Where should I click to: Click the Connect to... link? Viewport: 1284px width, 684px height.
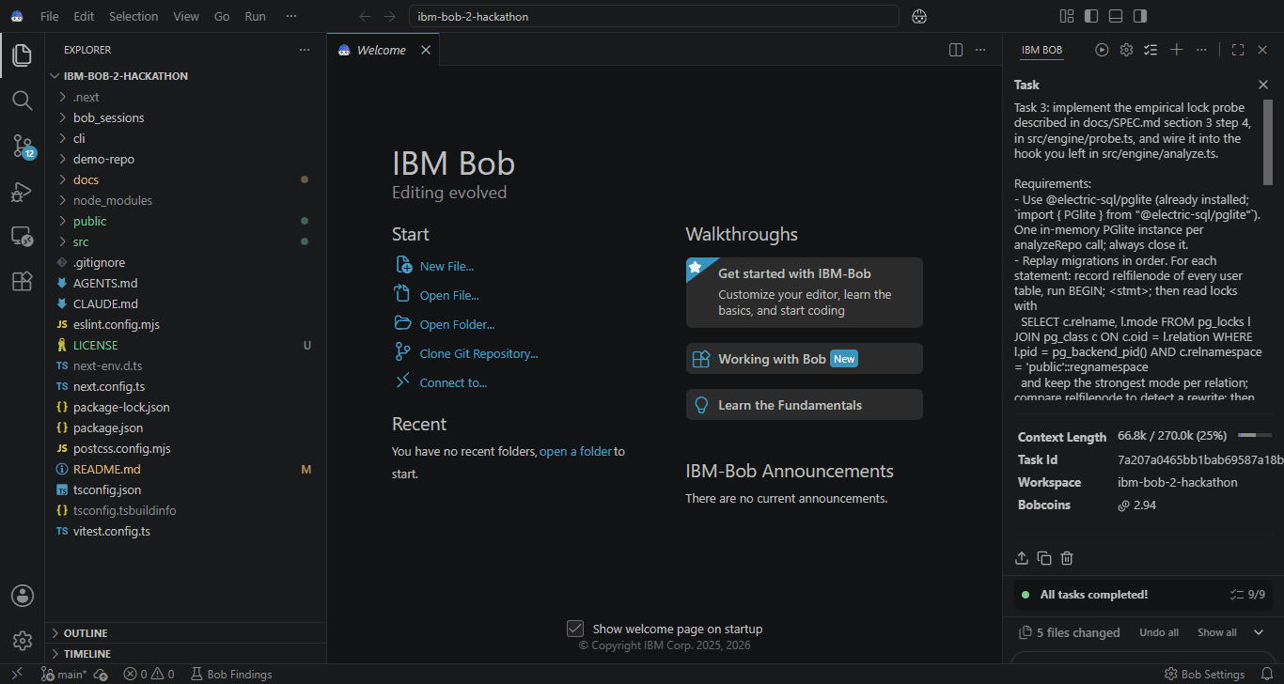(x=453, y=382)
